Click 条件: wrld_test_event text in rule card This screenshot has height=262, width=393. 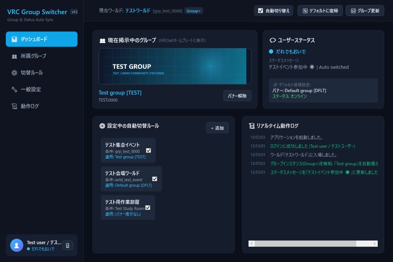[x=124, y=180]
